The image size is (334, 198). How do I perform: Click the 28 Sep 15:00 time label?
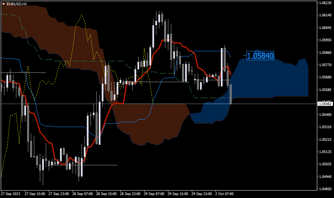point(106,194)
